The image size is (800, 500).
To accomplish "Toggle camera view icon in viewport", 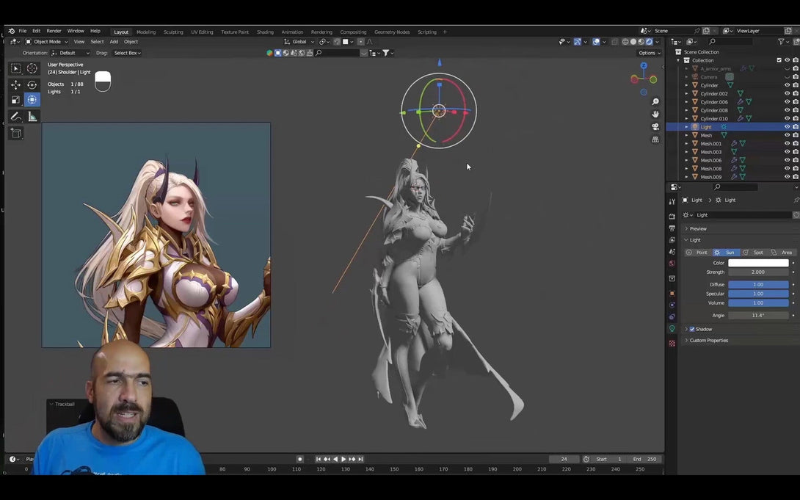I will pos(655,126).
